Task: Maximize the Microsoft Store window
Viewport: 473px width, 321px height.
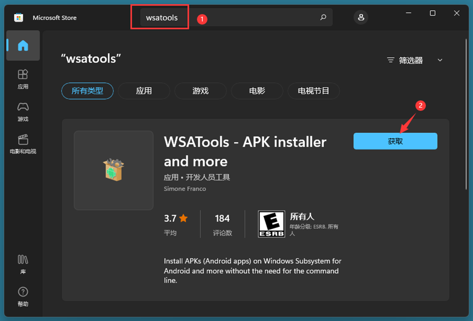Action: tap(432, 13)
